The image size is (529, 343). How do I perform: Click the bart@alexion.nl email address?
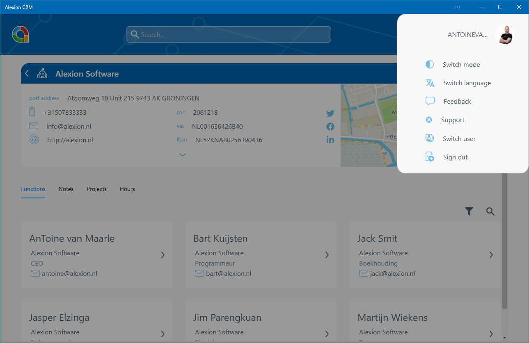tap(229, 273)
